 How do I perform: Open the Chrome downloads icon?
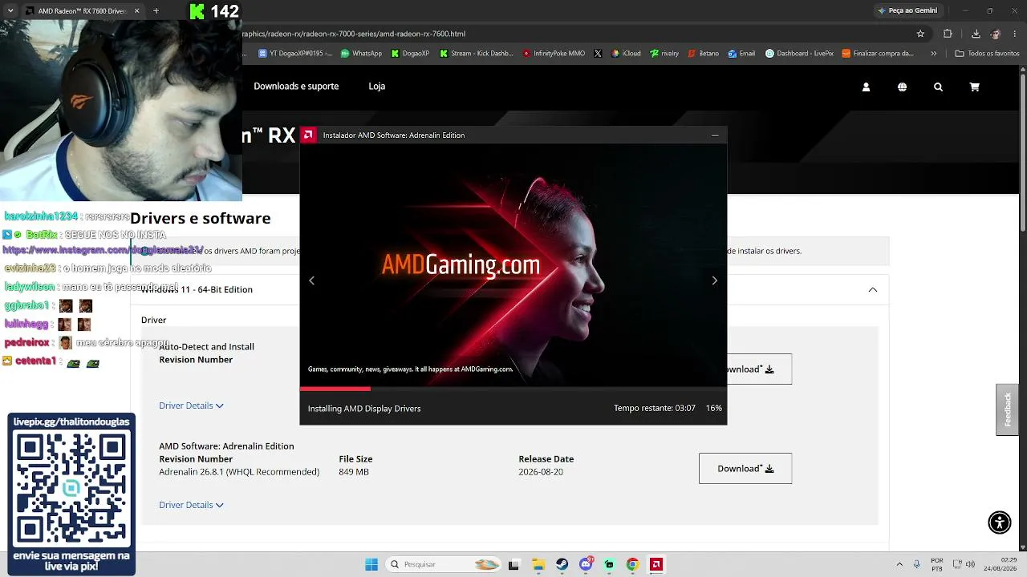976,34
